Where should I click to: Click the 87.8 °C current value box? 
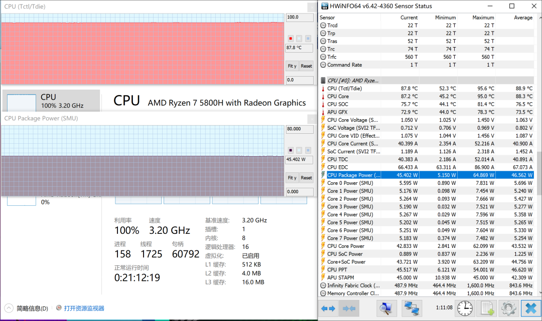[x=299, y=48]
